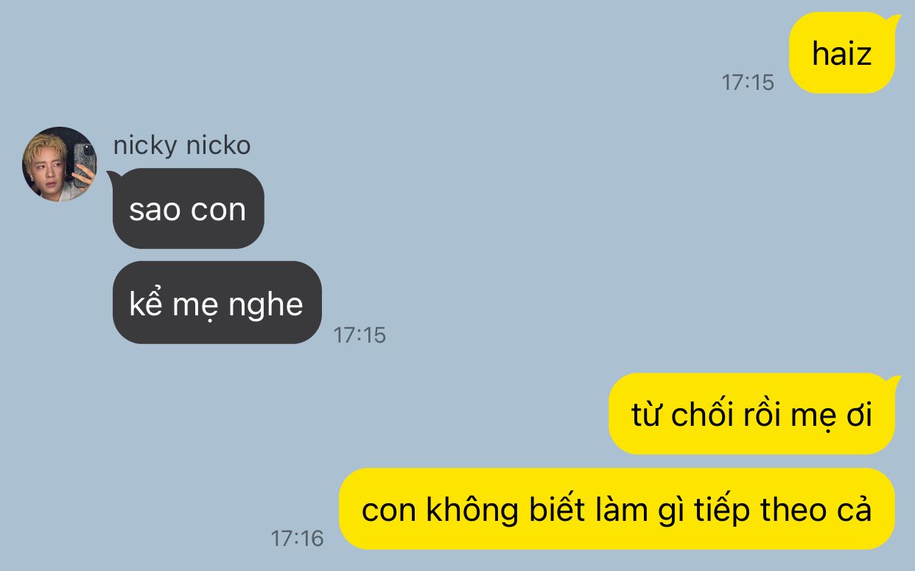Select the "từ chối rồi mẹ ơi" bubble
This screenshot has width=915, height=571.
[751, 414]
